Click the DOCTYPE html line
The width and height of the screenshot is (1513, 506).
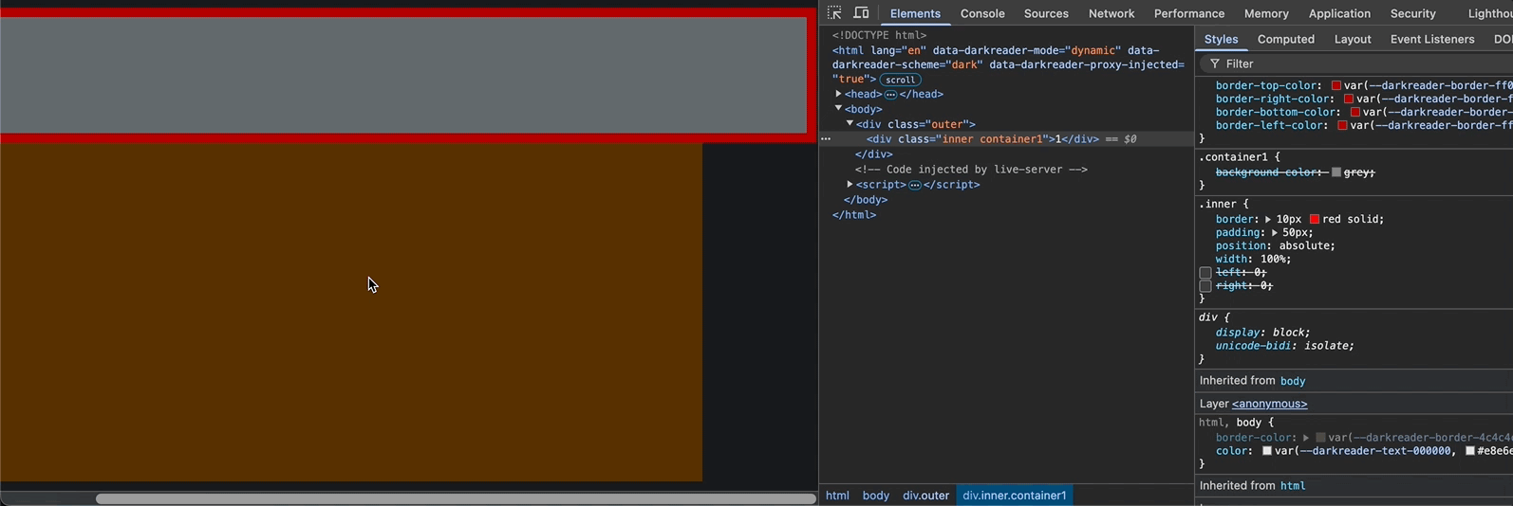pyautogui.click(x=879, y=35)
